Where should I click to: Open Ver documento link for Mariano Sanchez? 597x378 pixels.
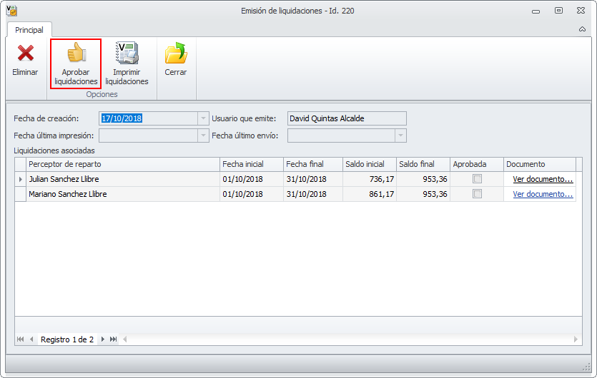[x=543, y=194]
